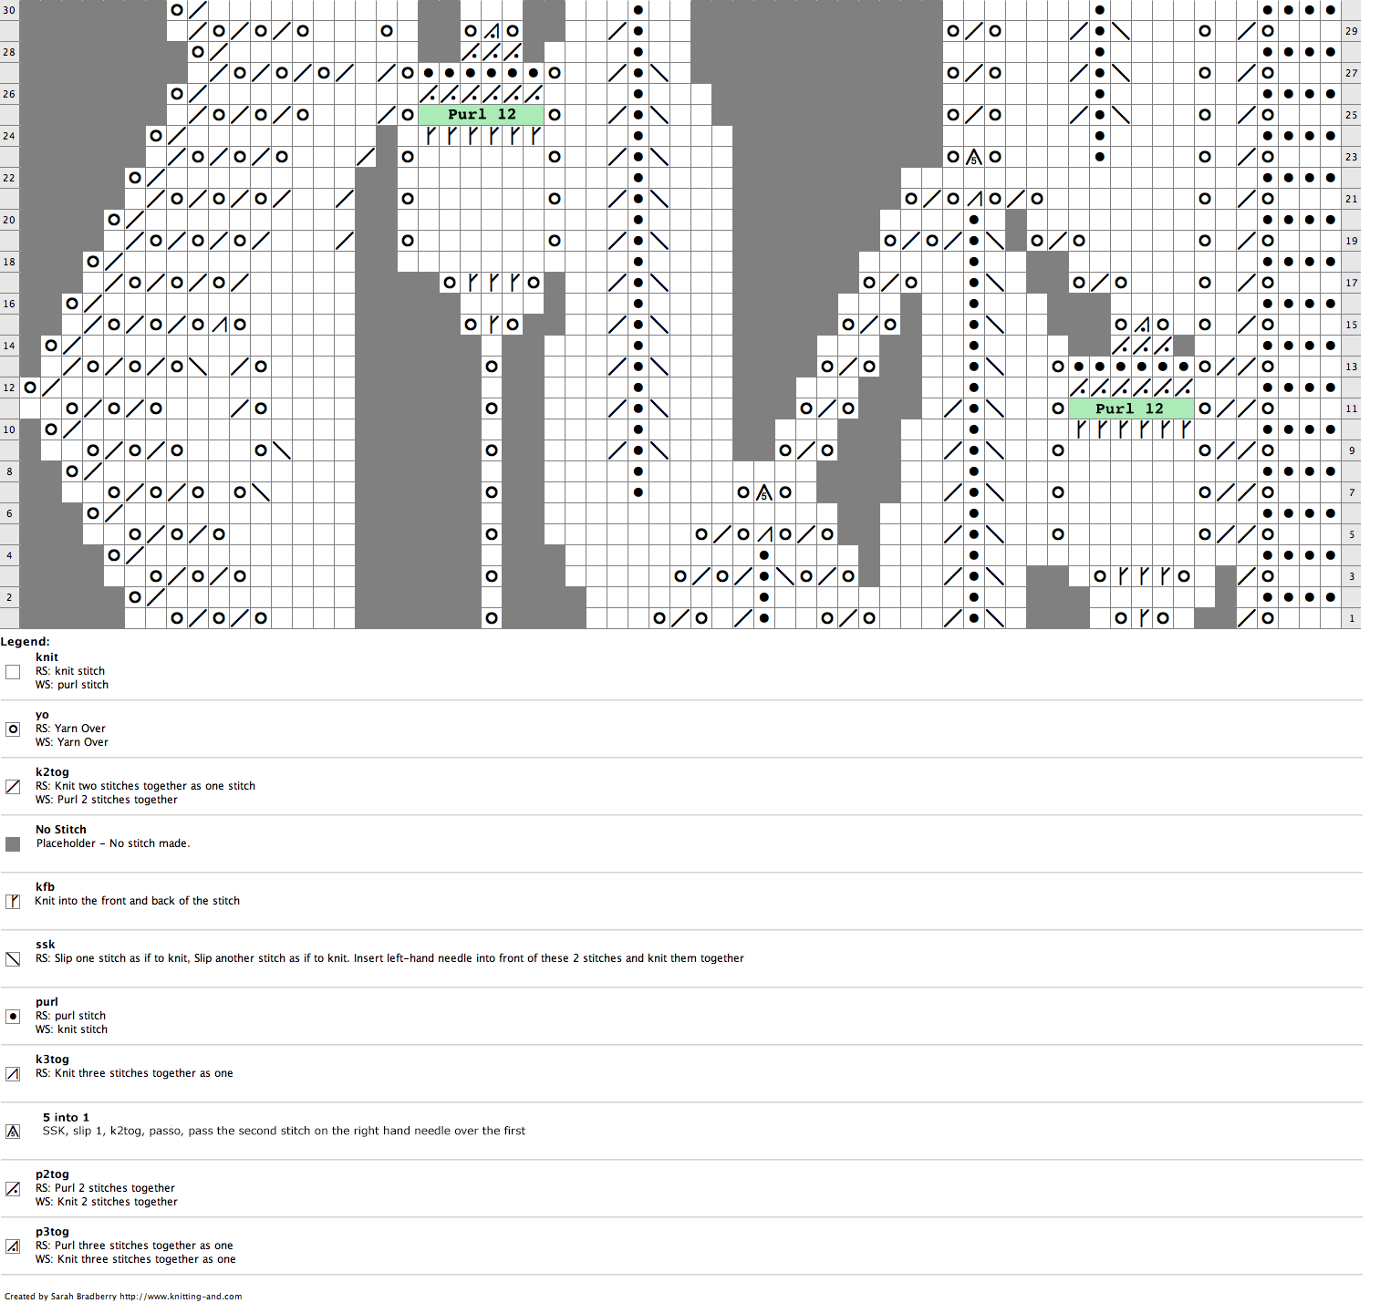Click 'Placeholder - No stitch made.' text
This screenshot has height=1303, width=1380.
[113, 843]
